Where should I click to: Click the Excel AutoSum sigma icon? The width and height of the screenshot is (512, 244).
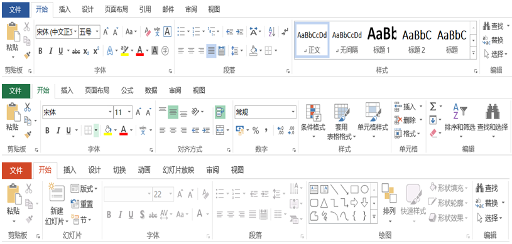click(433, 107)
